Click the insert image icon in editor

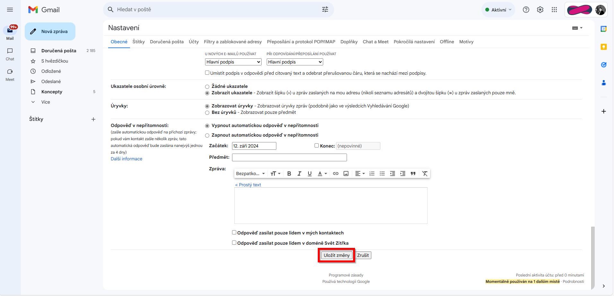tap(346, 173)
